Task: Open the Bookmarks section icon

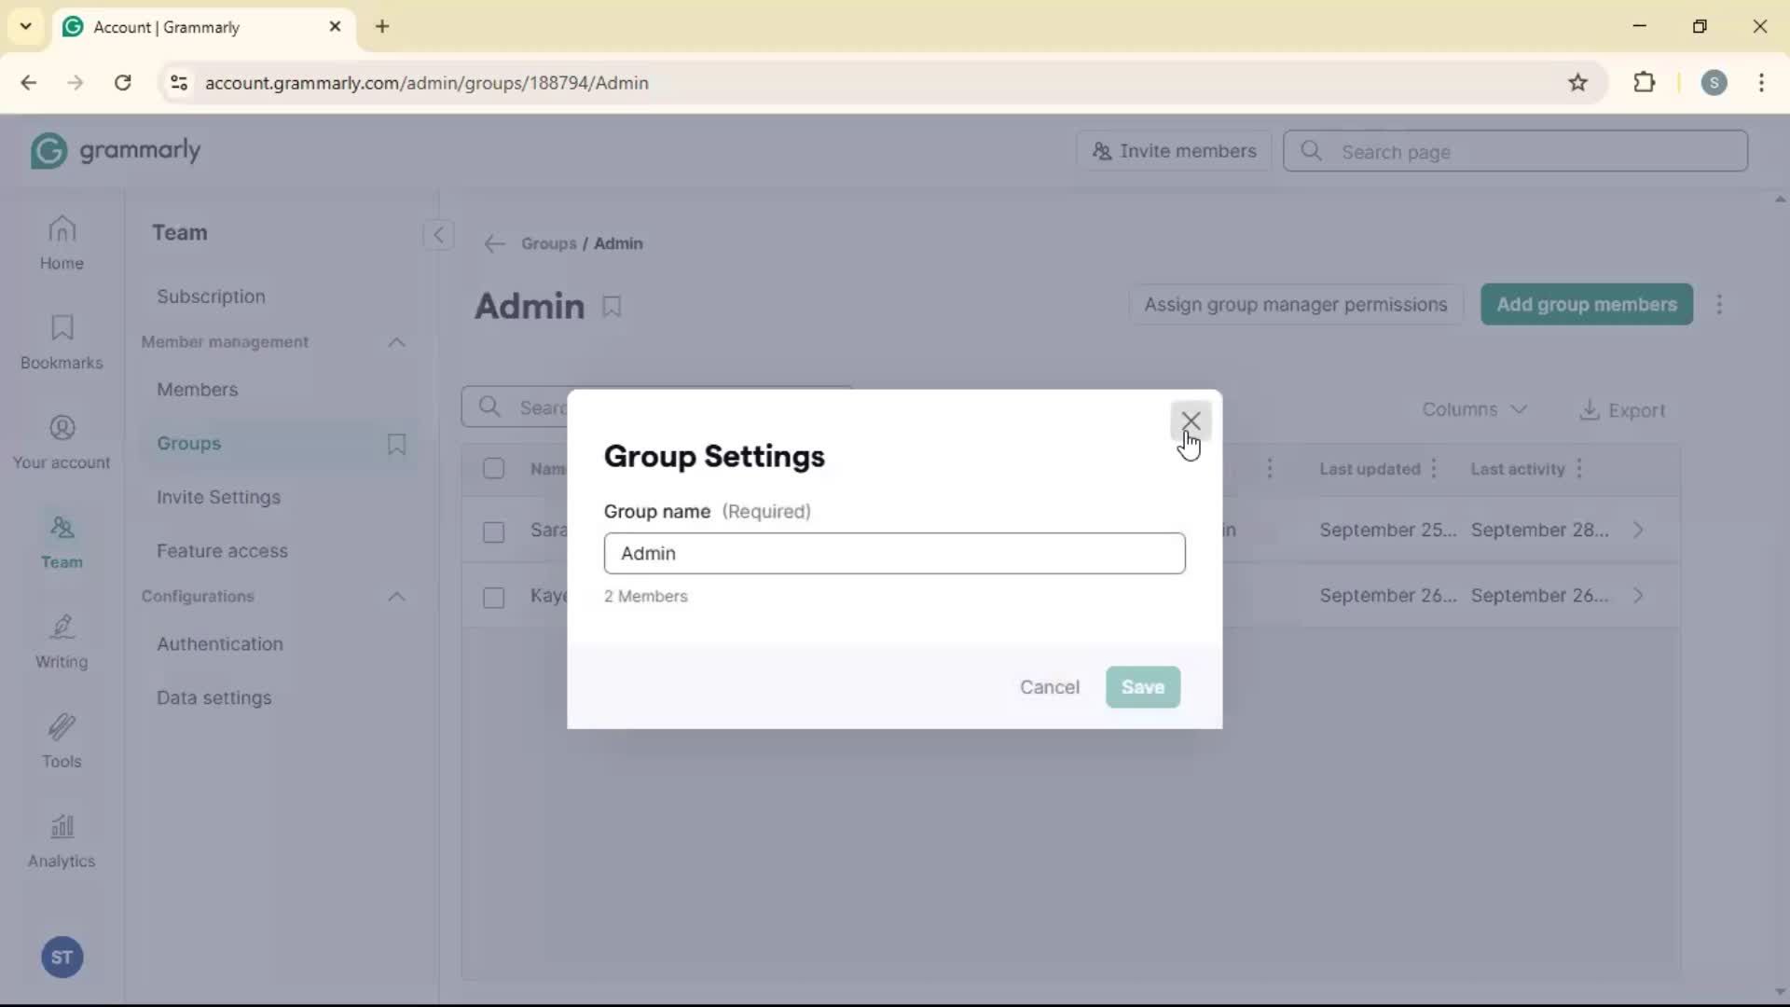Action: (62, 342)
